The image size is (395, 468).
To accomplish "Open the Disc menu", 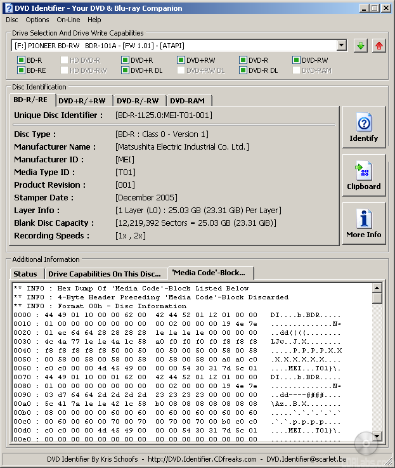I will point(11,20).
